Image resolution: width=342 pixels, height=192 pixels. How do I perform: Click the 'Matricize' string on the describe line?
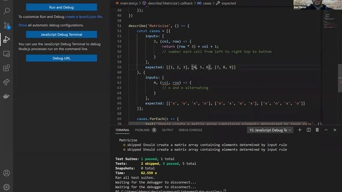(x=159, y=26)
